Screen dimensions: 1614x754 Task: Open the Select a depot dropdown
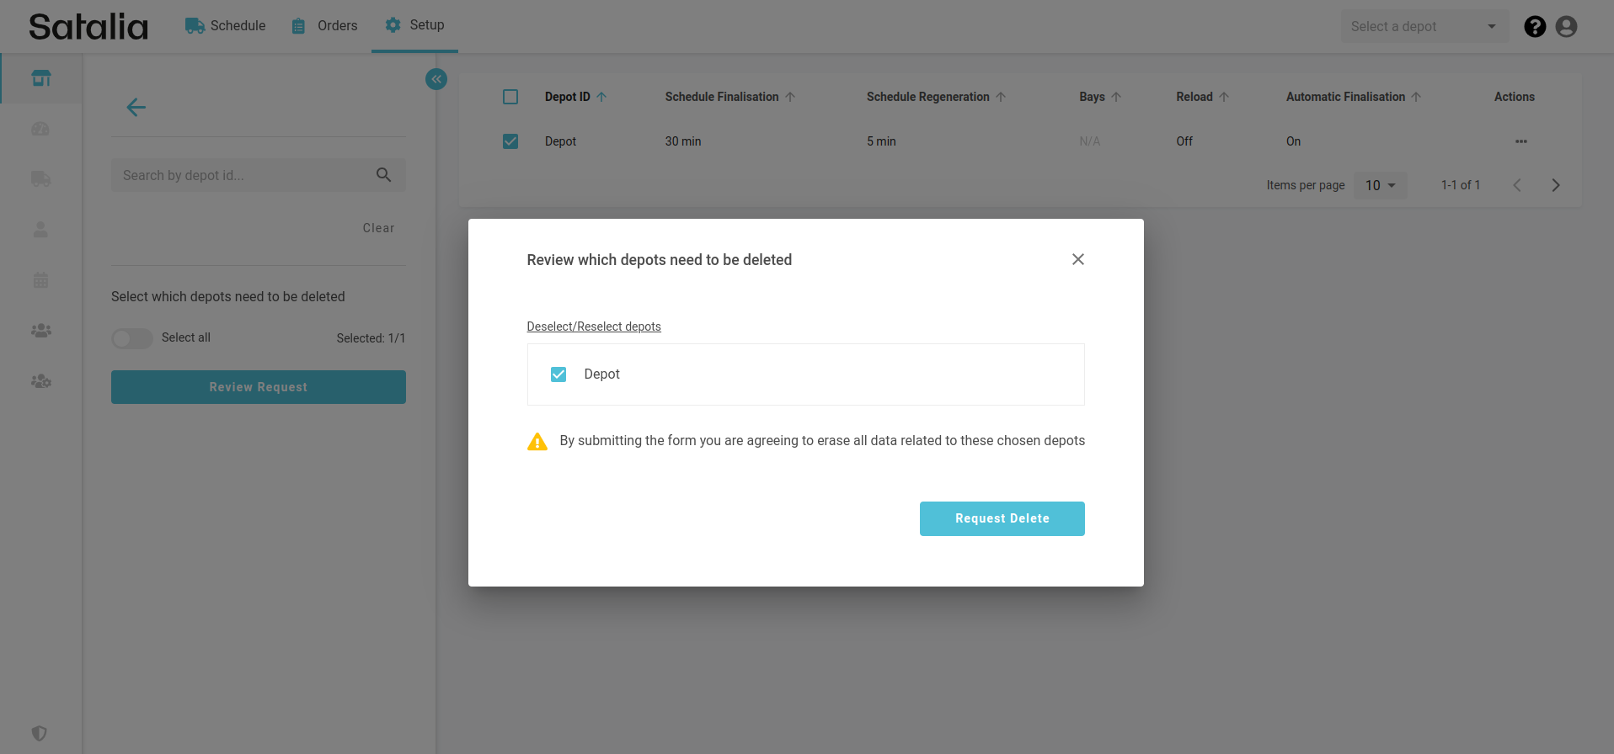coord(1424,27)
